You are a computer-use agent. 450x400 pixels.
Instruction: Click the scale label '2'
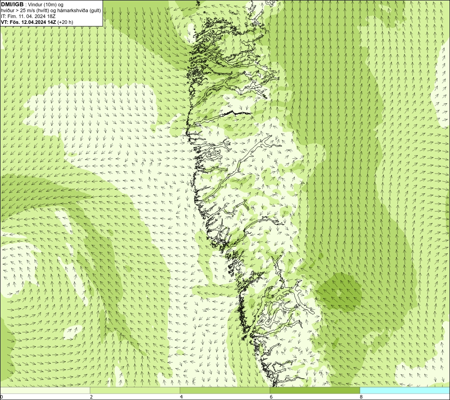pos(91,397)
